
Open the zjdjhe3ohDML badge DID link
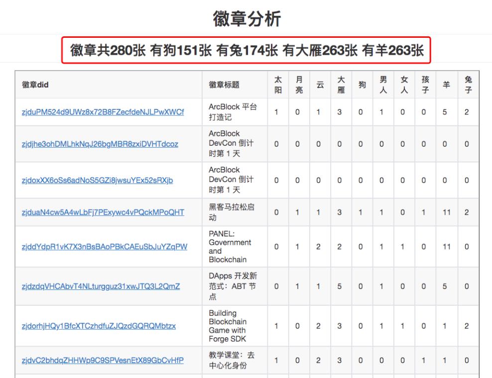coord(100,144)
